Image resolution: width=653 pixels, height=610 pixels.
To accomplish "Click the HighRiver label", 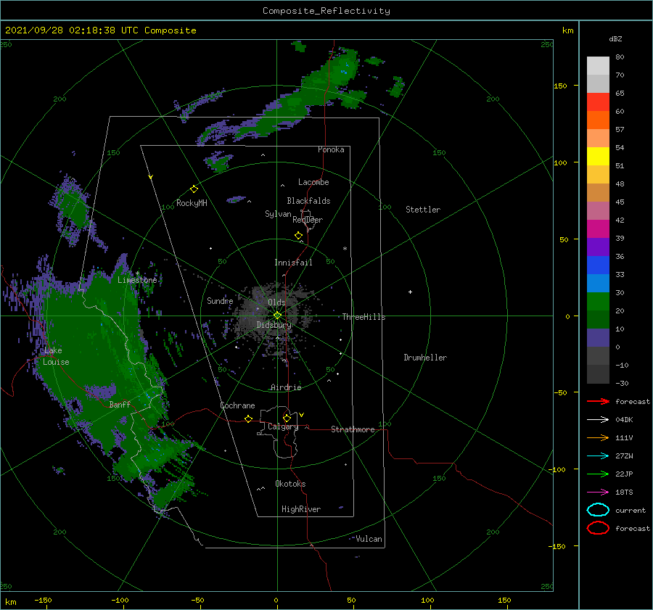I will coord(301,509).
